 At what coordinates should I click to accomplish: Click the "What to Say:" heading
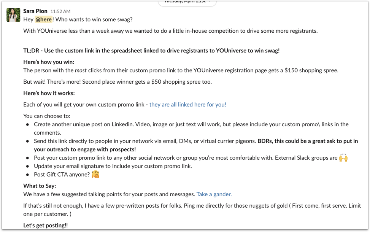click(40, 186)
